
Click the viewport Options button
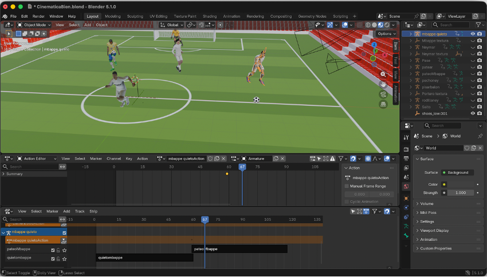tap(386, 34)
